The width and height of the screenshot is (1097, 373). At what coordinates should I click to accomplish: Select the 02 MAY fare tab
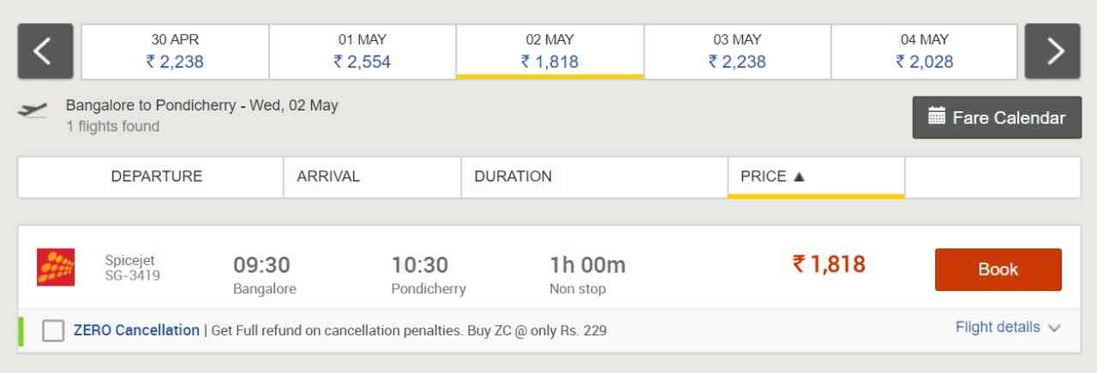[x=549, y=51]
